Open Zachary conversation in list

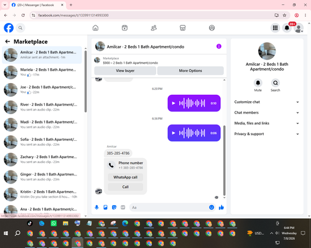42,159
